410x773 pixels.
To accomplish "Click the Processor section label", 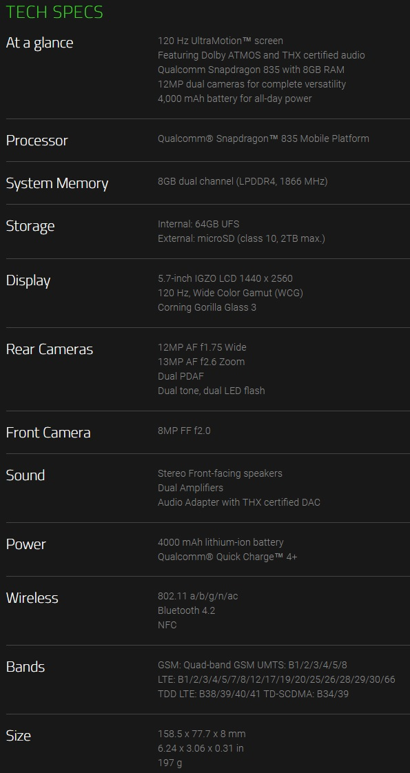I will 37,141.
